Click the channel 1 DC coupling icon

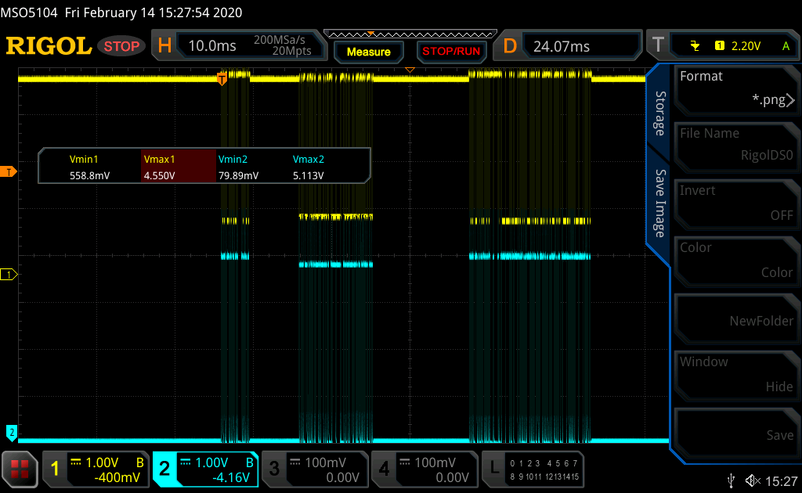[x=76, y=462]
